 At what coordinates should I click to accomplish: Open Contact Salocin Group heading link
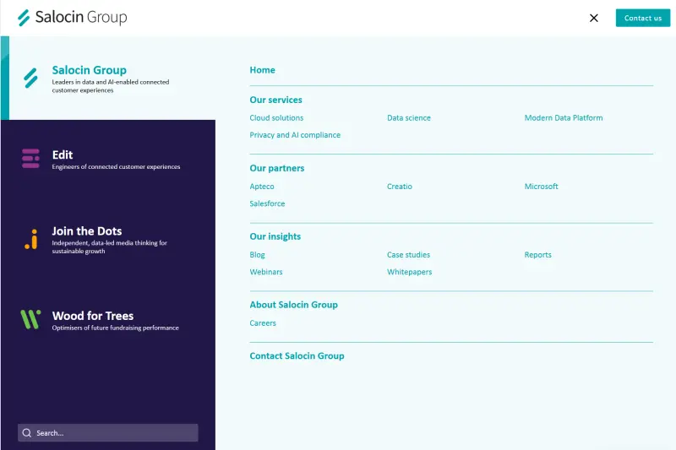pos(297,356)
